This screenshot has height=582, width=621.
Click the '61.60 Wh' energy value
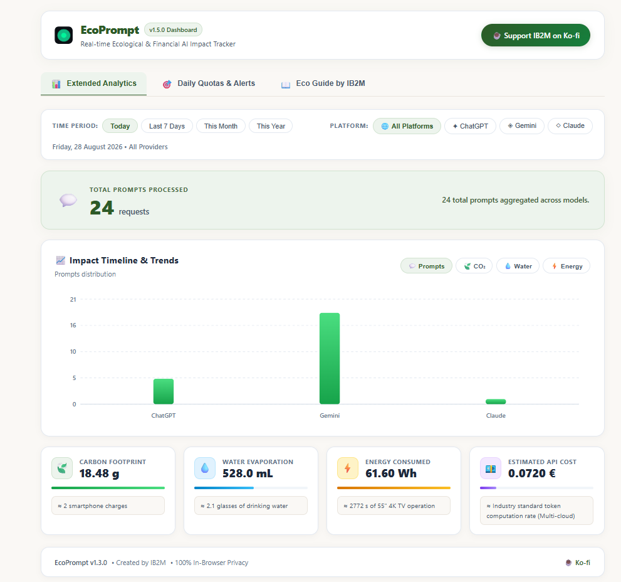[x=391, y=474]
